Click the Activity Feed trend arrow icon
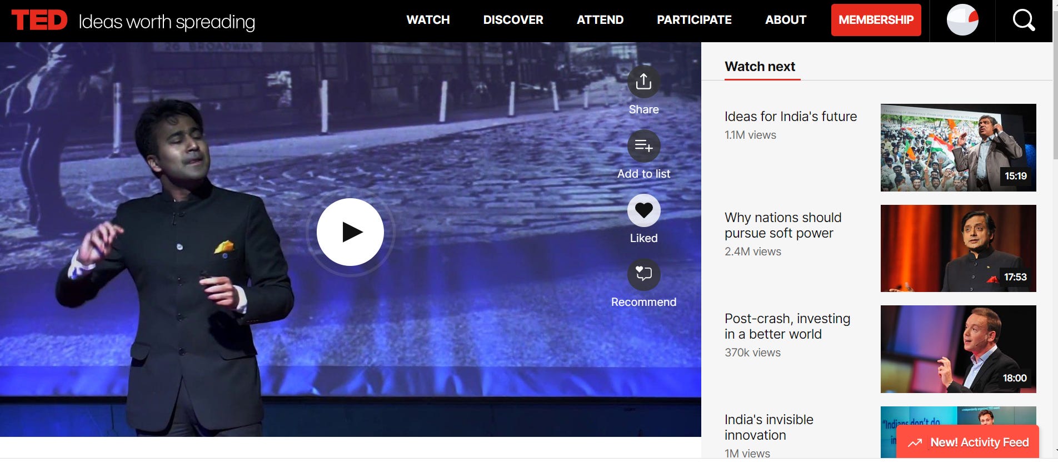The width and height of the screenshot is (1058, 463). [x=915, y=443]
